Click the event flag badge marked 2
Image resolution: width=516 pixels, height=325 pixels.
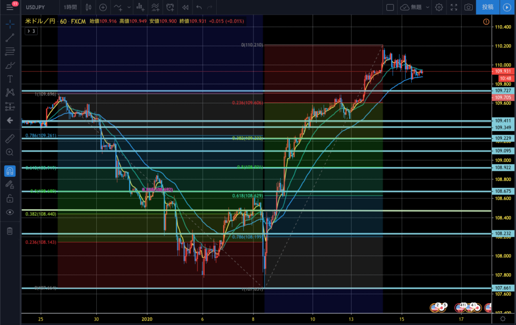(x=438, y=305)
